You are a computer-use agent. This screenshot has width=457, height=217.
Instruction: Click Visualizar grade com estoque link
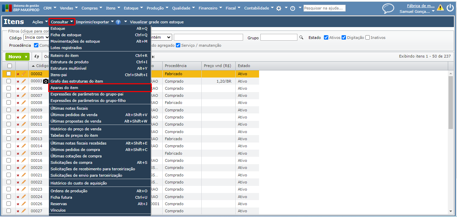tap(157, 22)
